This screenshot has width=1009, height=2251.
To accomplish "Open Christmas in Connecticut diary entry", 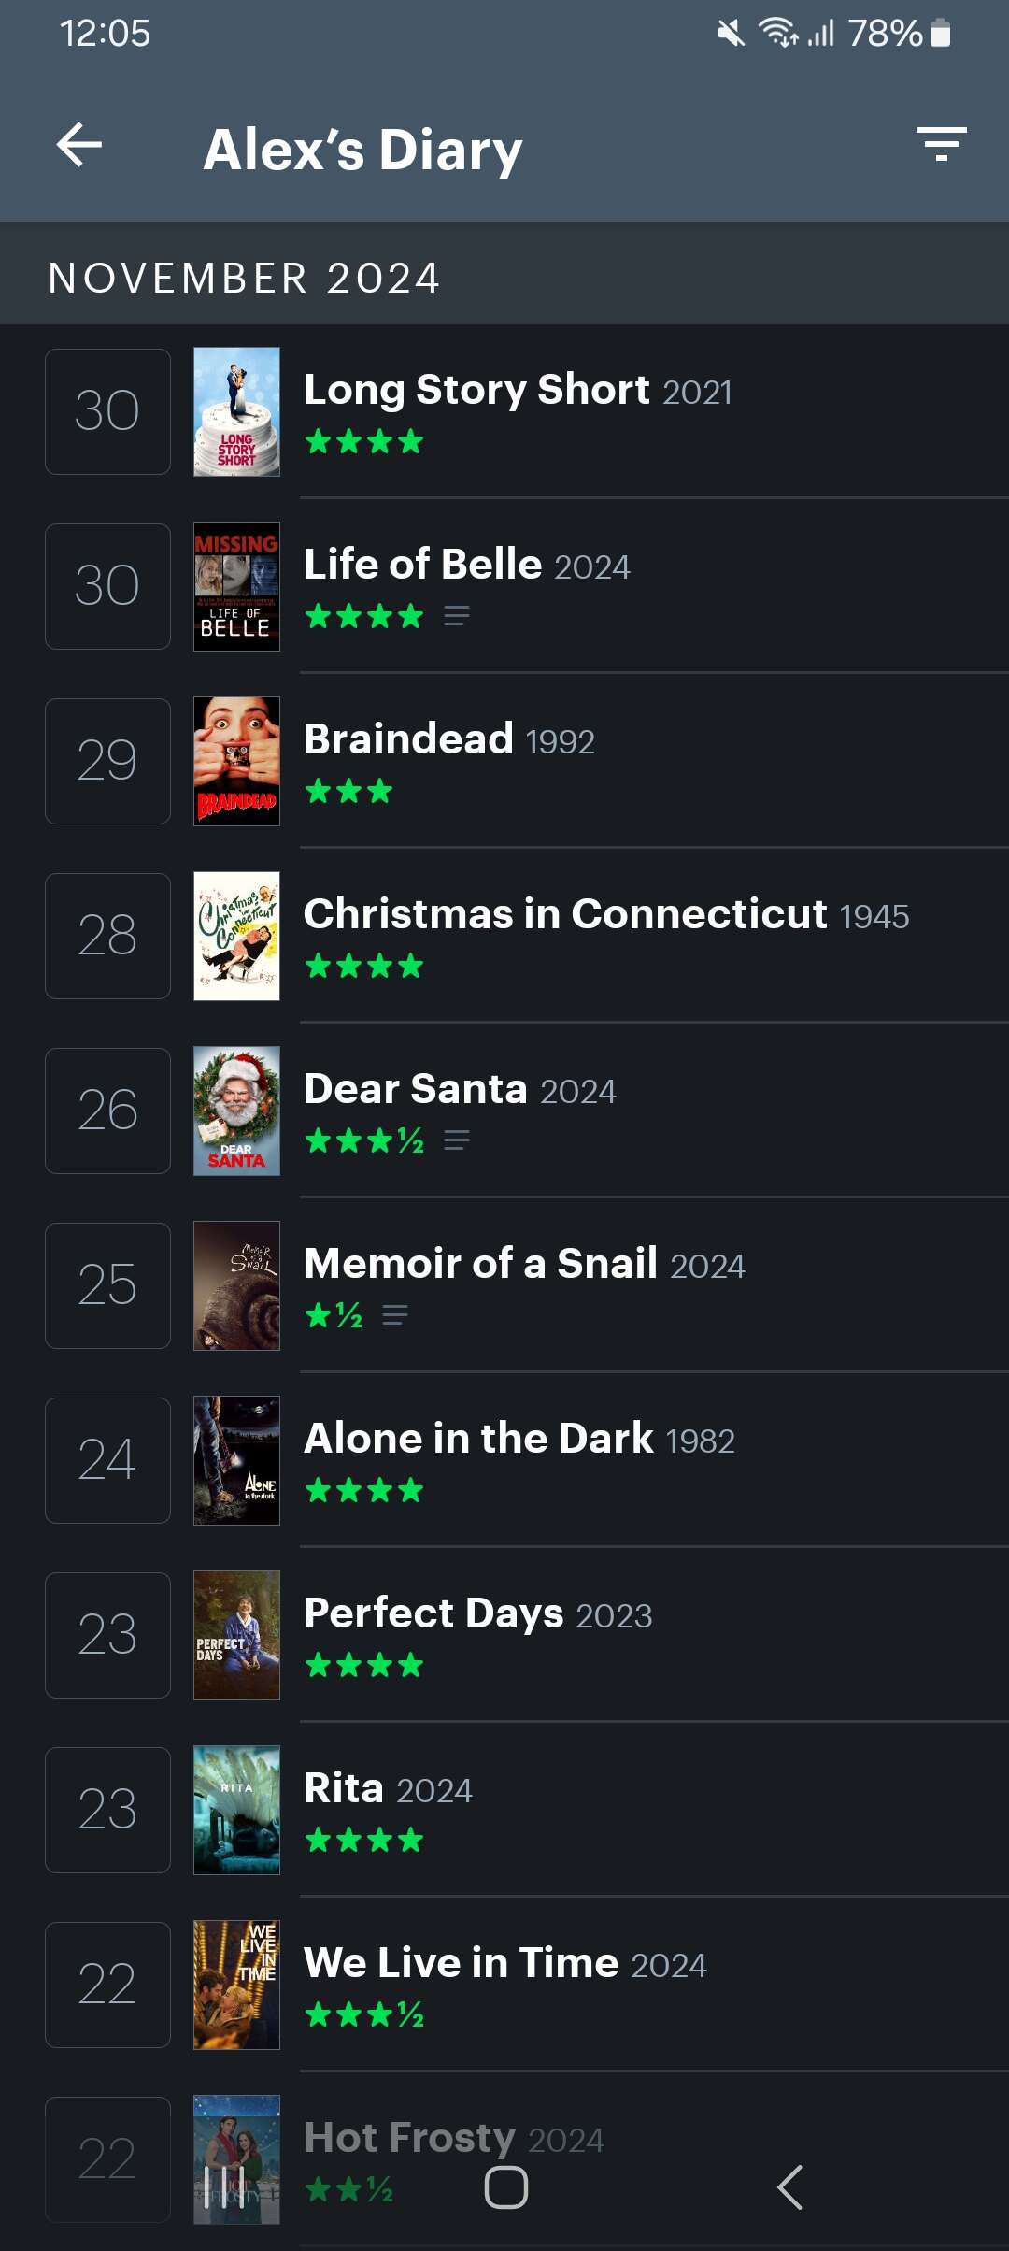I will [x=605, y=914].
